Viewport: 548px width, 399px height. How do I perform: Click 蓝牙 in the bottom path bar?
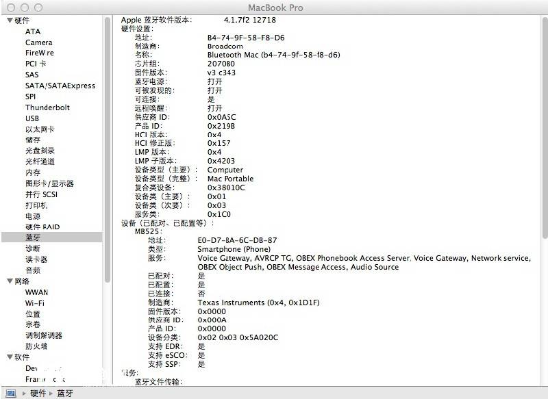click(65, 394)
